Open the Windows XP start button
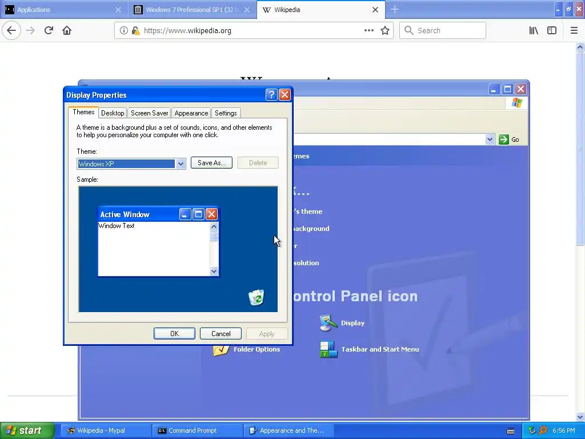 pos(27,430)
